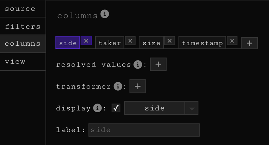Click the display info icon
Image resolution: width=269 pixels, height=145 pixels.
[x=97, y=108]
